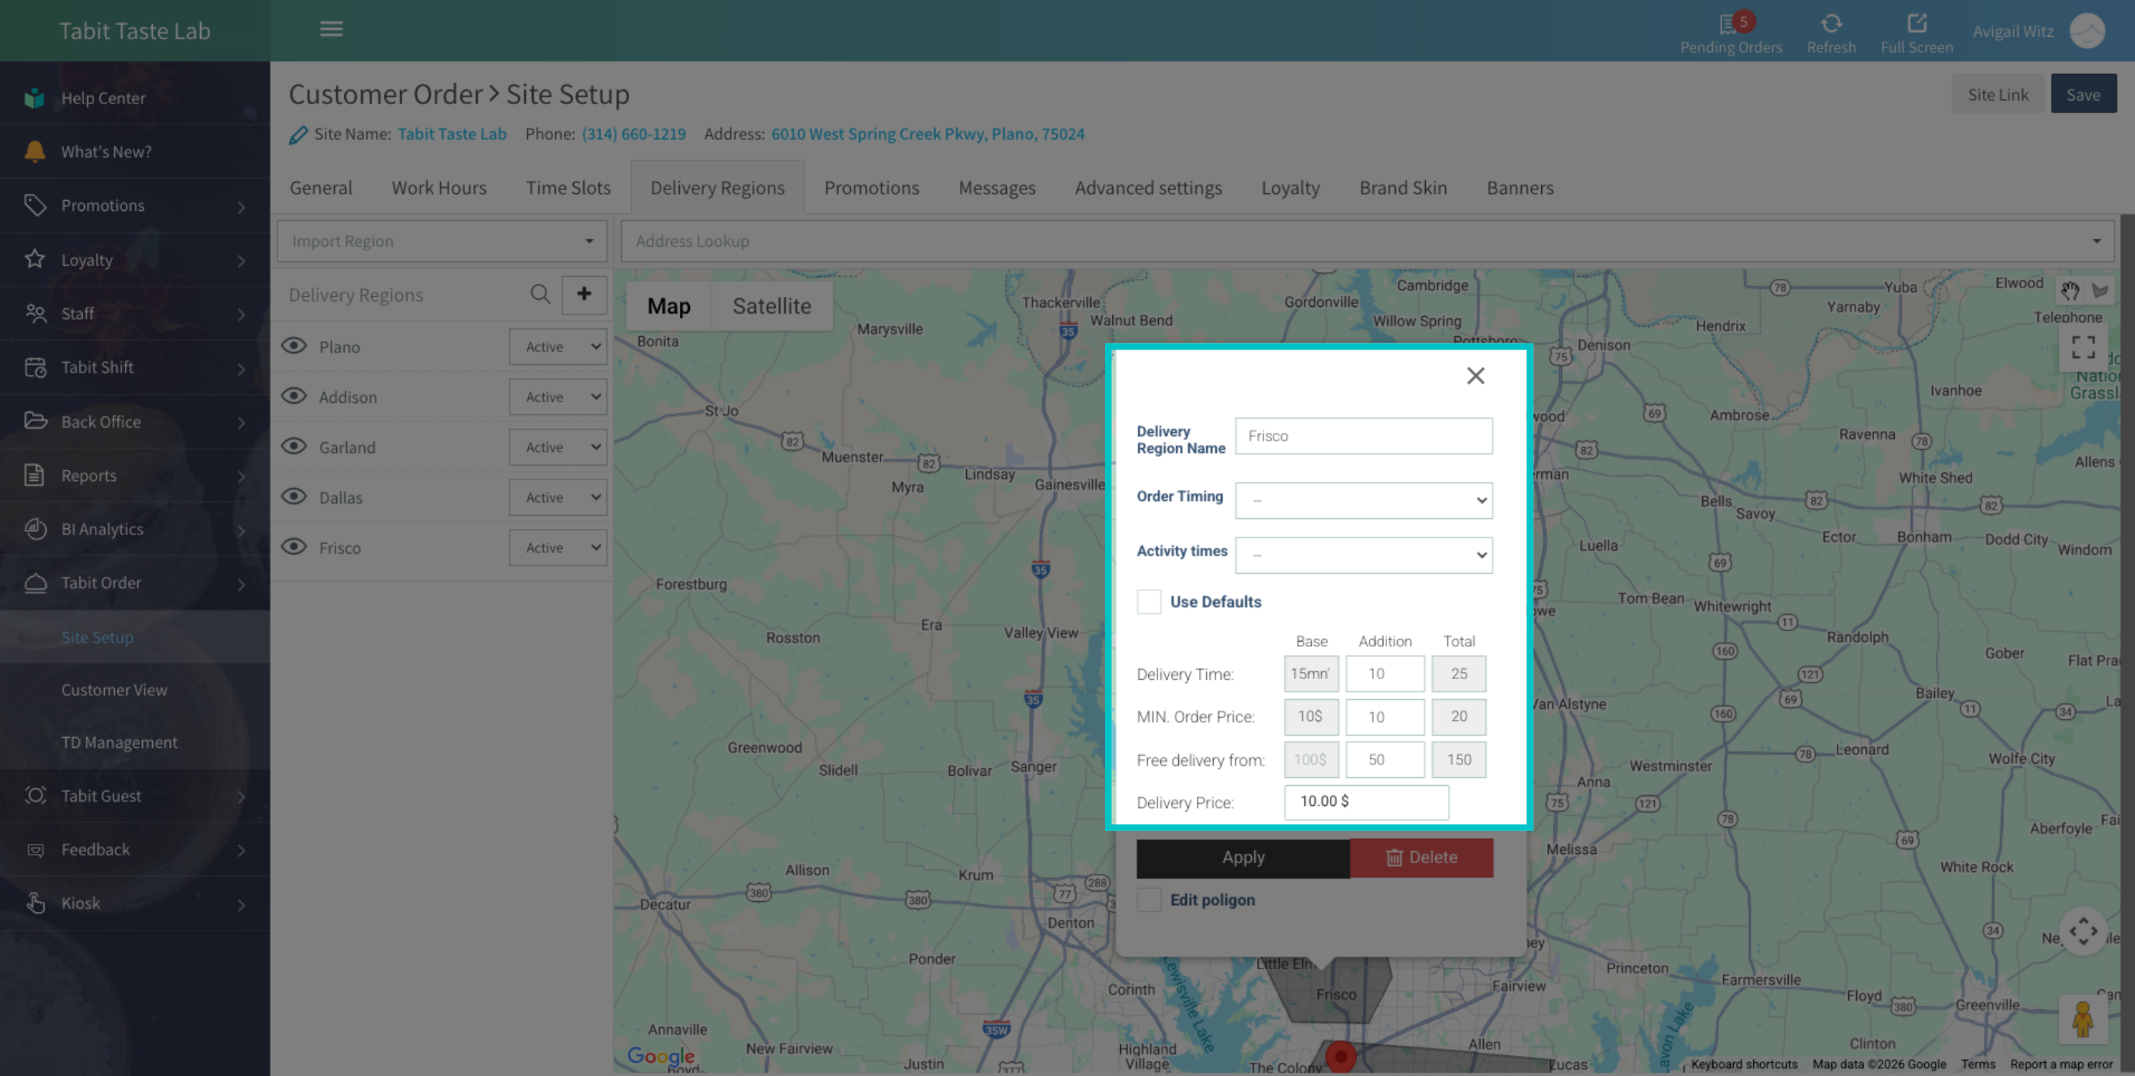Viewport: 2135px width, 1076px height.
Task: Select the polygon drawing tool on map
Action: click(2100, 290)
